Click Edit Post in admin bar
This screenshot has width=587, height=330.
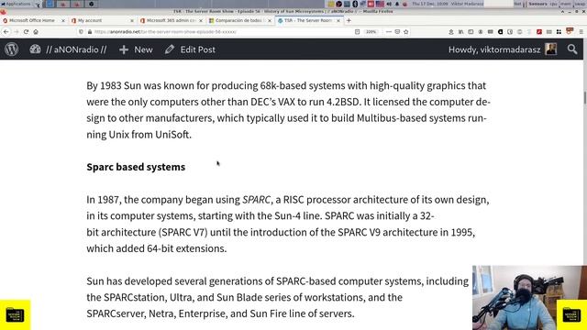(x=190, y=49)
